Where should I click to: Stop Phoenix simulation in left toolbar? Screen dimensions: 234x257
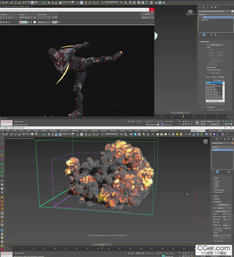coord(2,188)
